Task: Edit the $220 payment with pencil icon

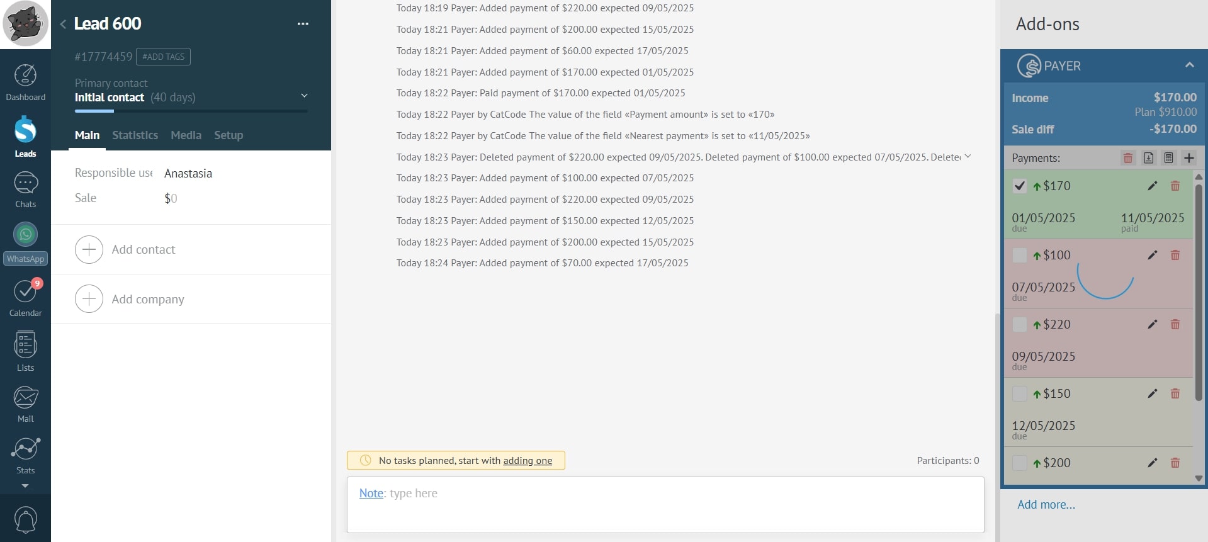Action: (1152, 324)
